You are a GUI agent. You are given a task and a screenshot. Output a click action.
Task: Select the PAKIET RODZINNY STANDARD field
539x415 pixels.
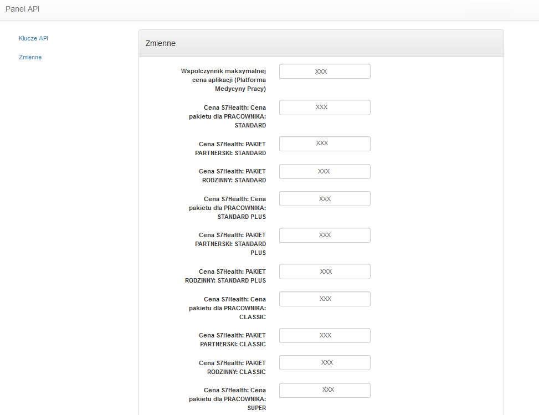[325, 171]
